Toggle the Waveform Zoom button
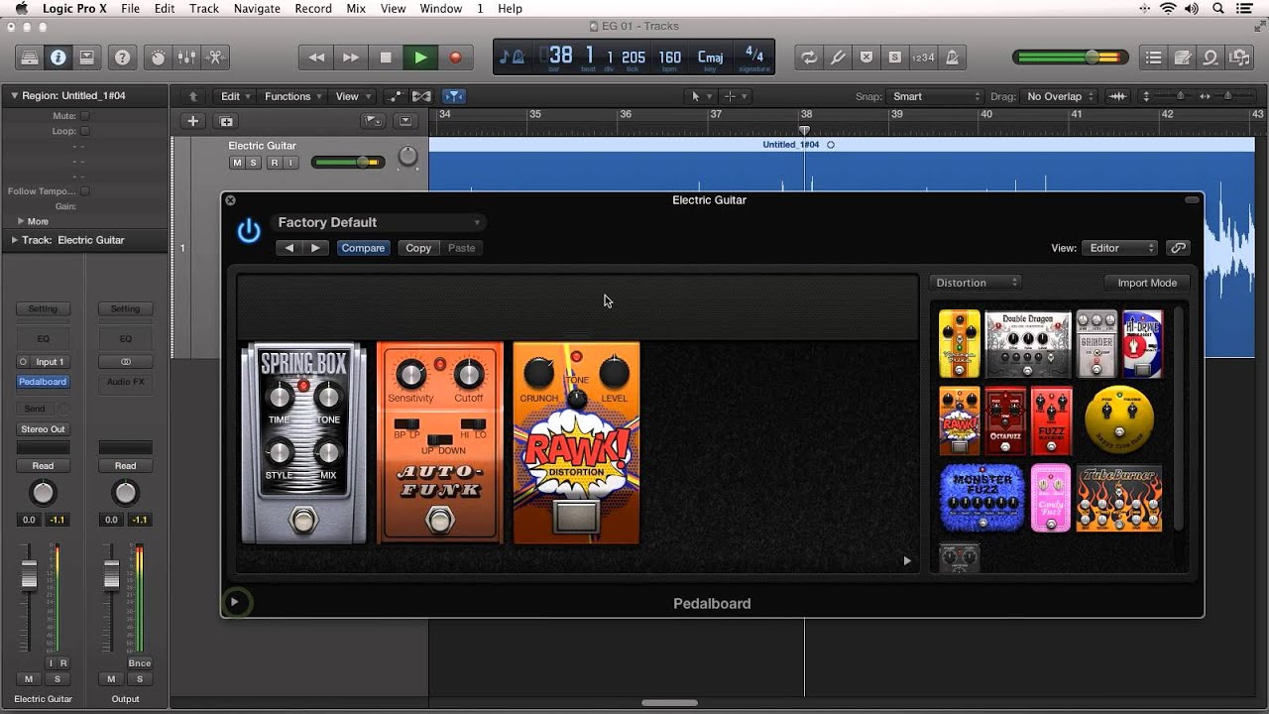The height and width of the screenshot is (714, 1269). pyautogui.click(x=1118, y=96)
